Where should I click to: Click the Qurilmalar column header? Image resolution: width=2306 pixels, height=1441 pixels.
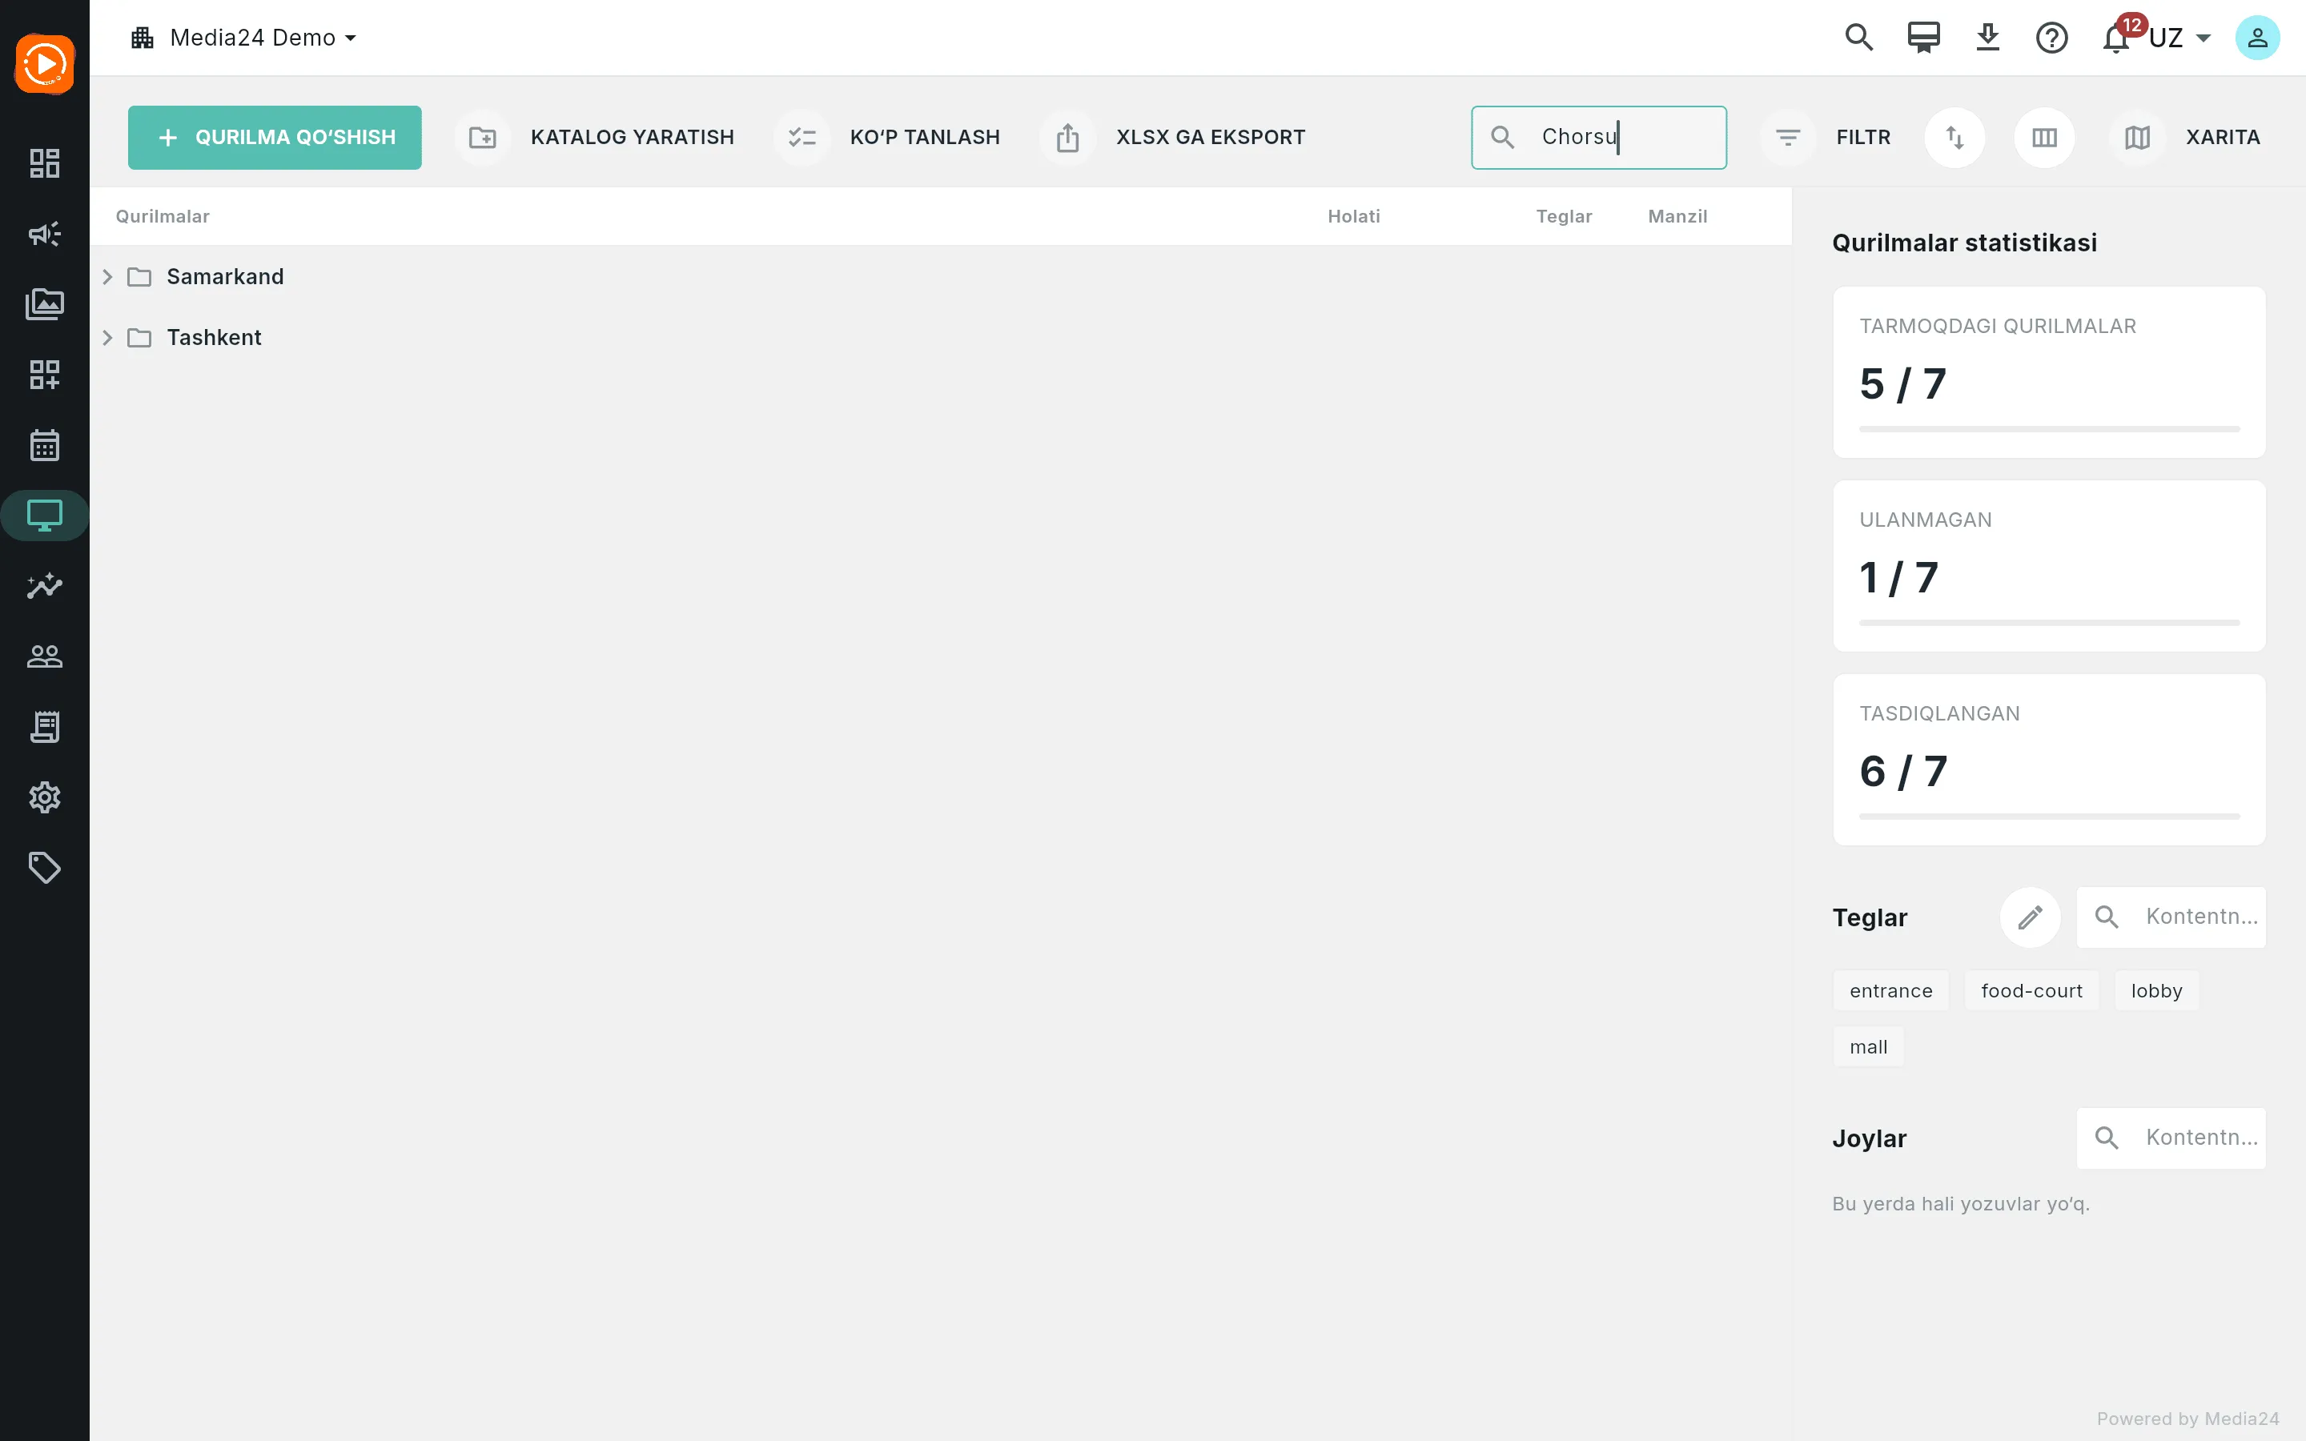click(162, 216)
